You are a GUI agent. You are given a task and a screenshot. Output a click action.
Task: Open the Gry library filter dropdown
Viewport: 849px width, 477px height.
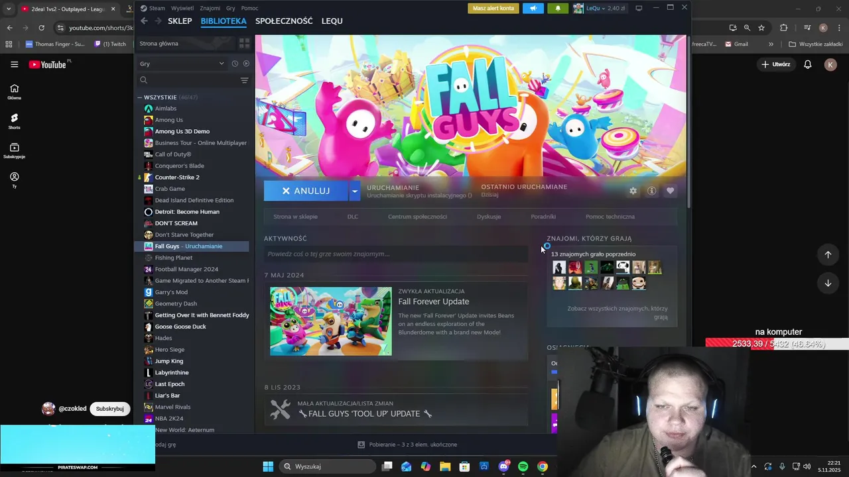[x=182, y=64]
